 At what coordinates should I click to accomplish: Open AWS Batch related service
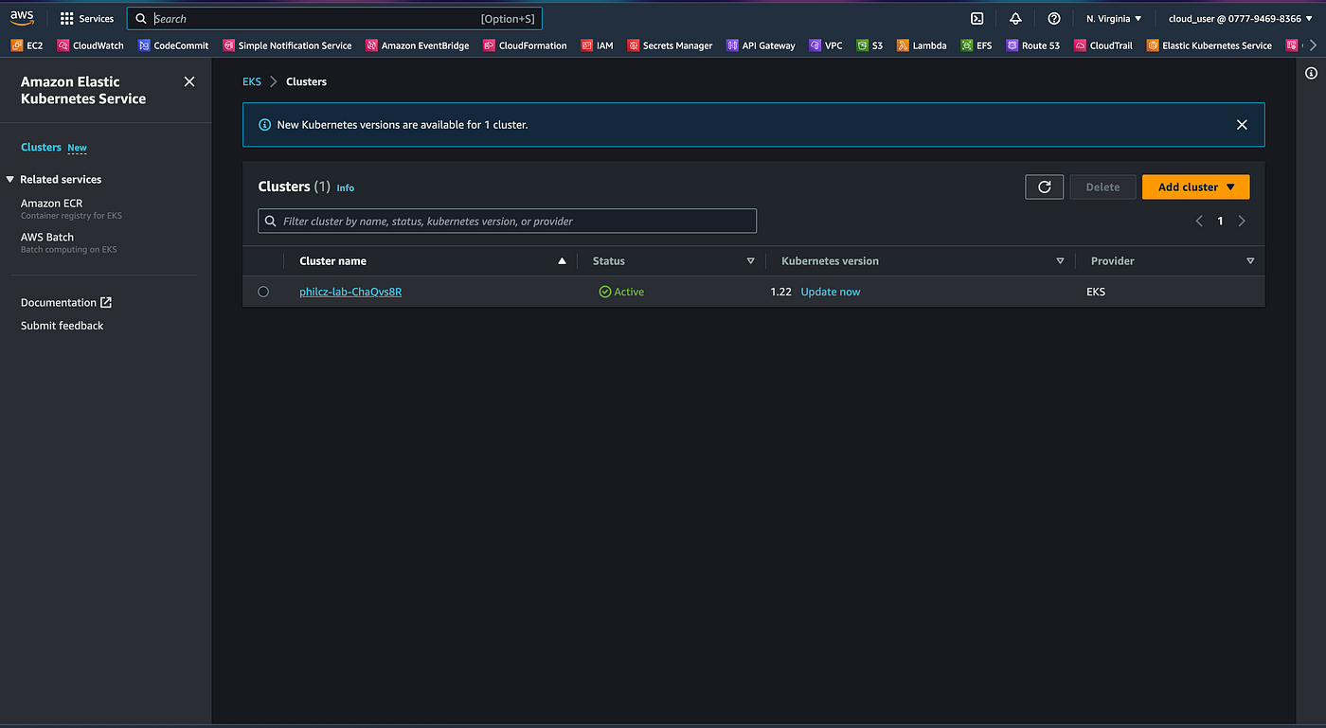tap(47, 238)
